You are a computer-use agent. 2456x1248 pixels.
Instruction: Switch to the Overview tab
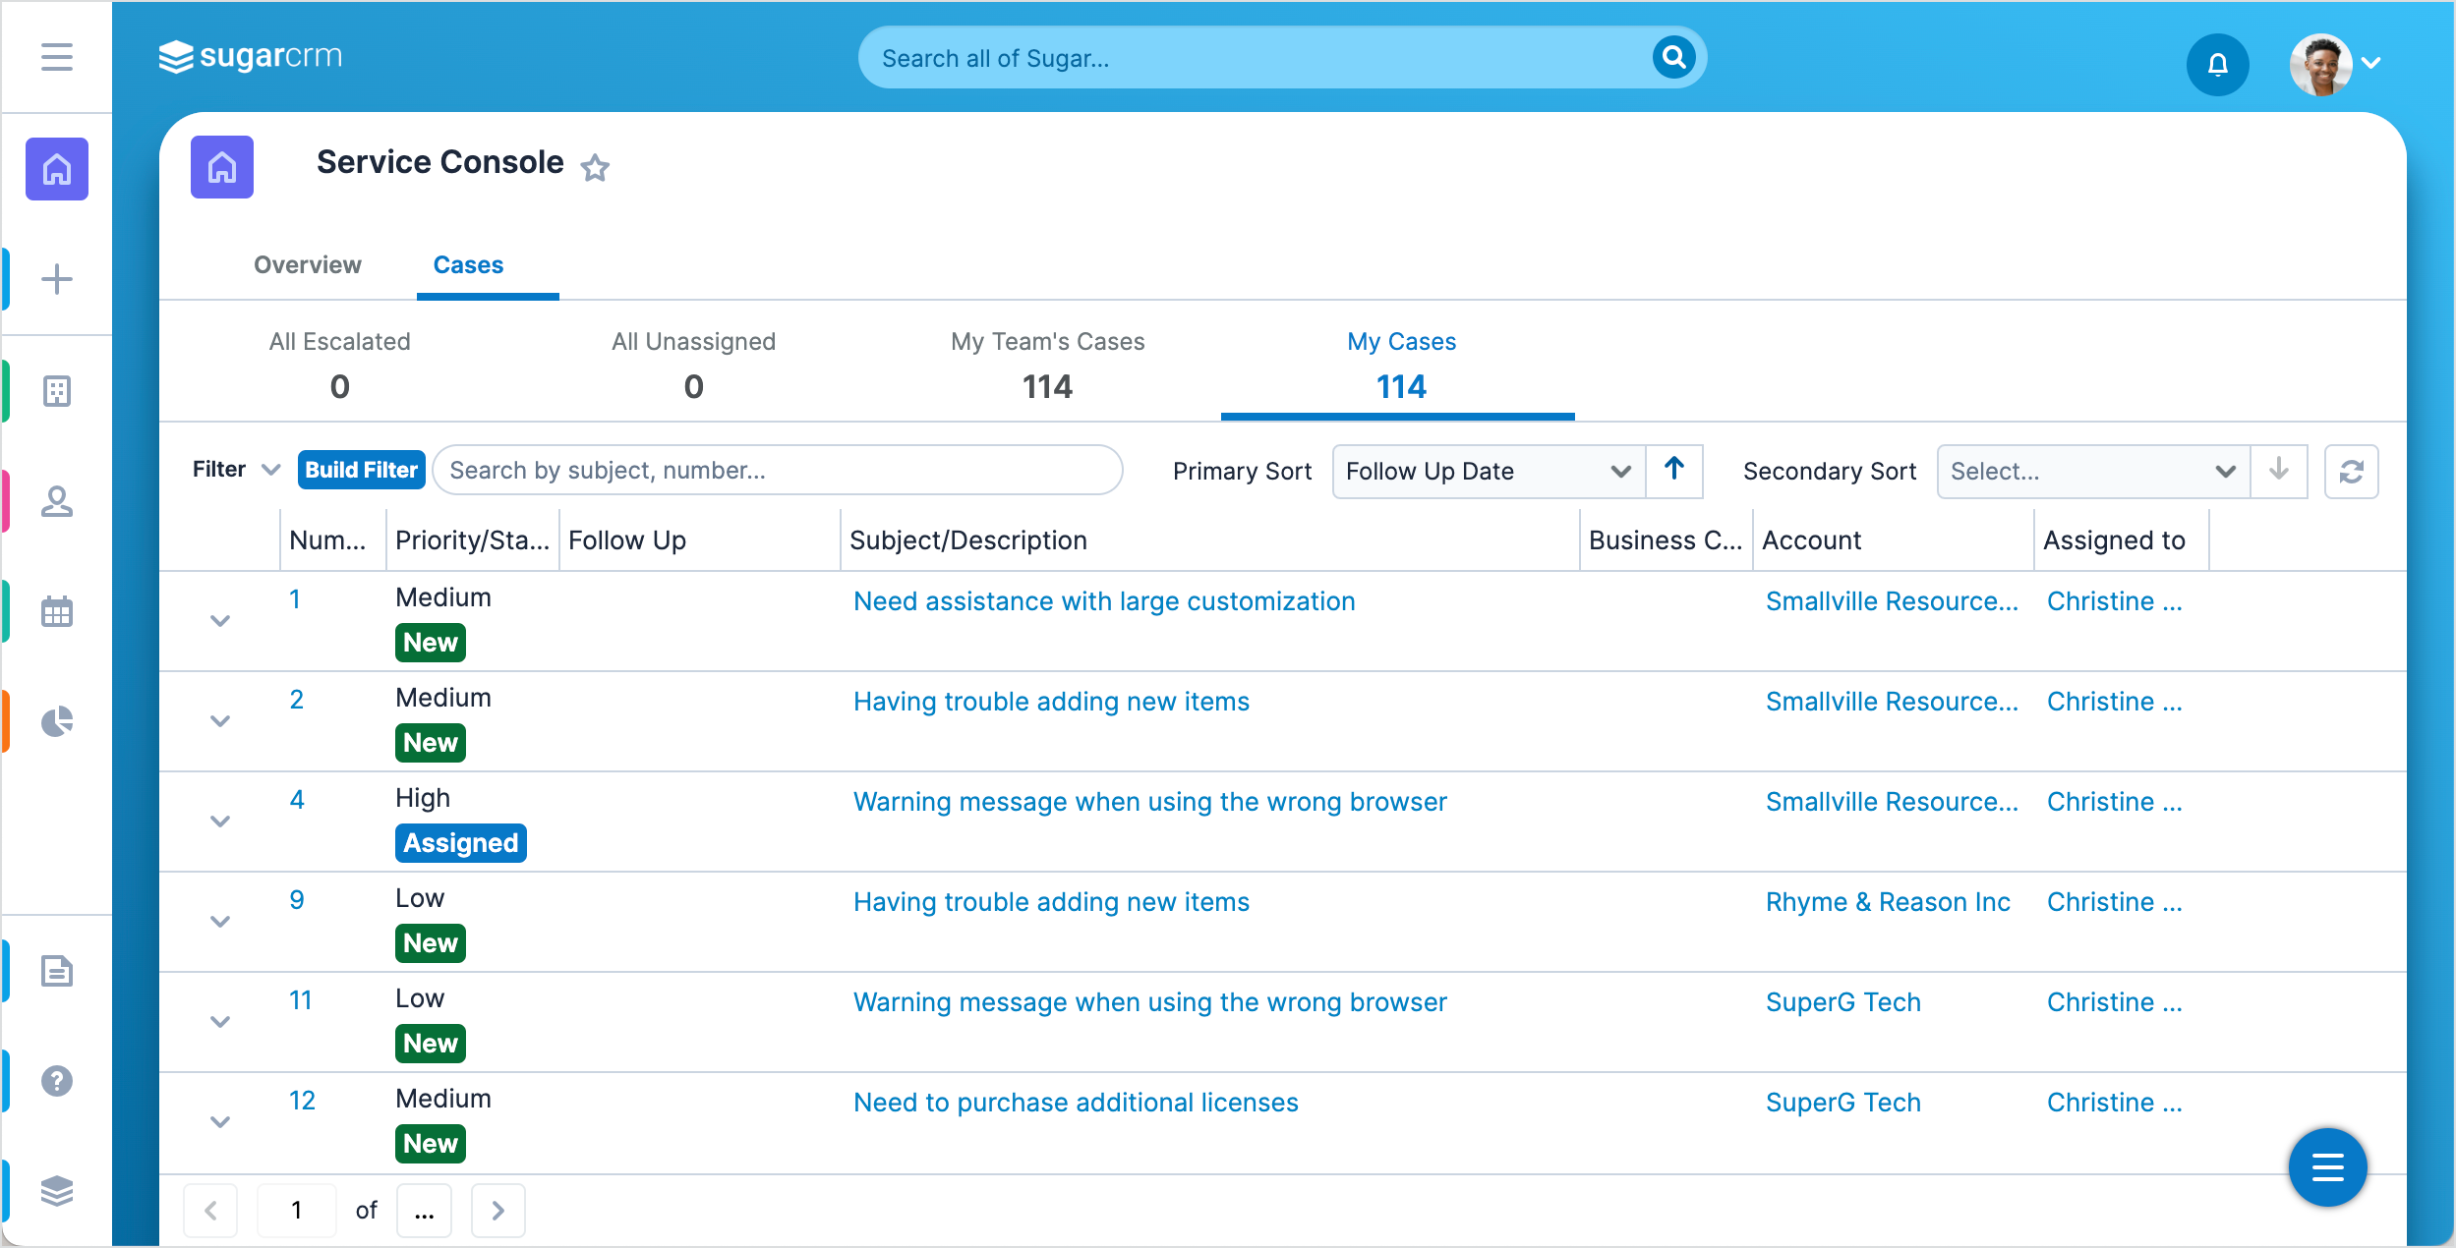[308, 265]
